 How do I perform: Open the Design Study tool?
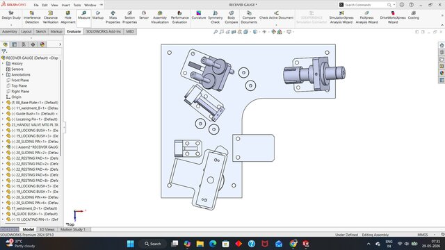[11, 15]
